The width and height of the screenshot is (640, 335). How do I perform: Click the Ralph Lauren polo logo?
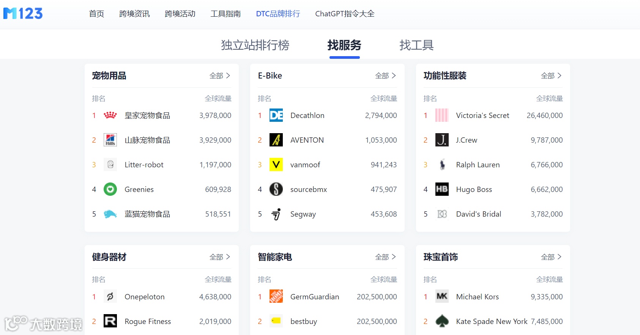point(442,165)
